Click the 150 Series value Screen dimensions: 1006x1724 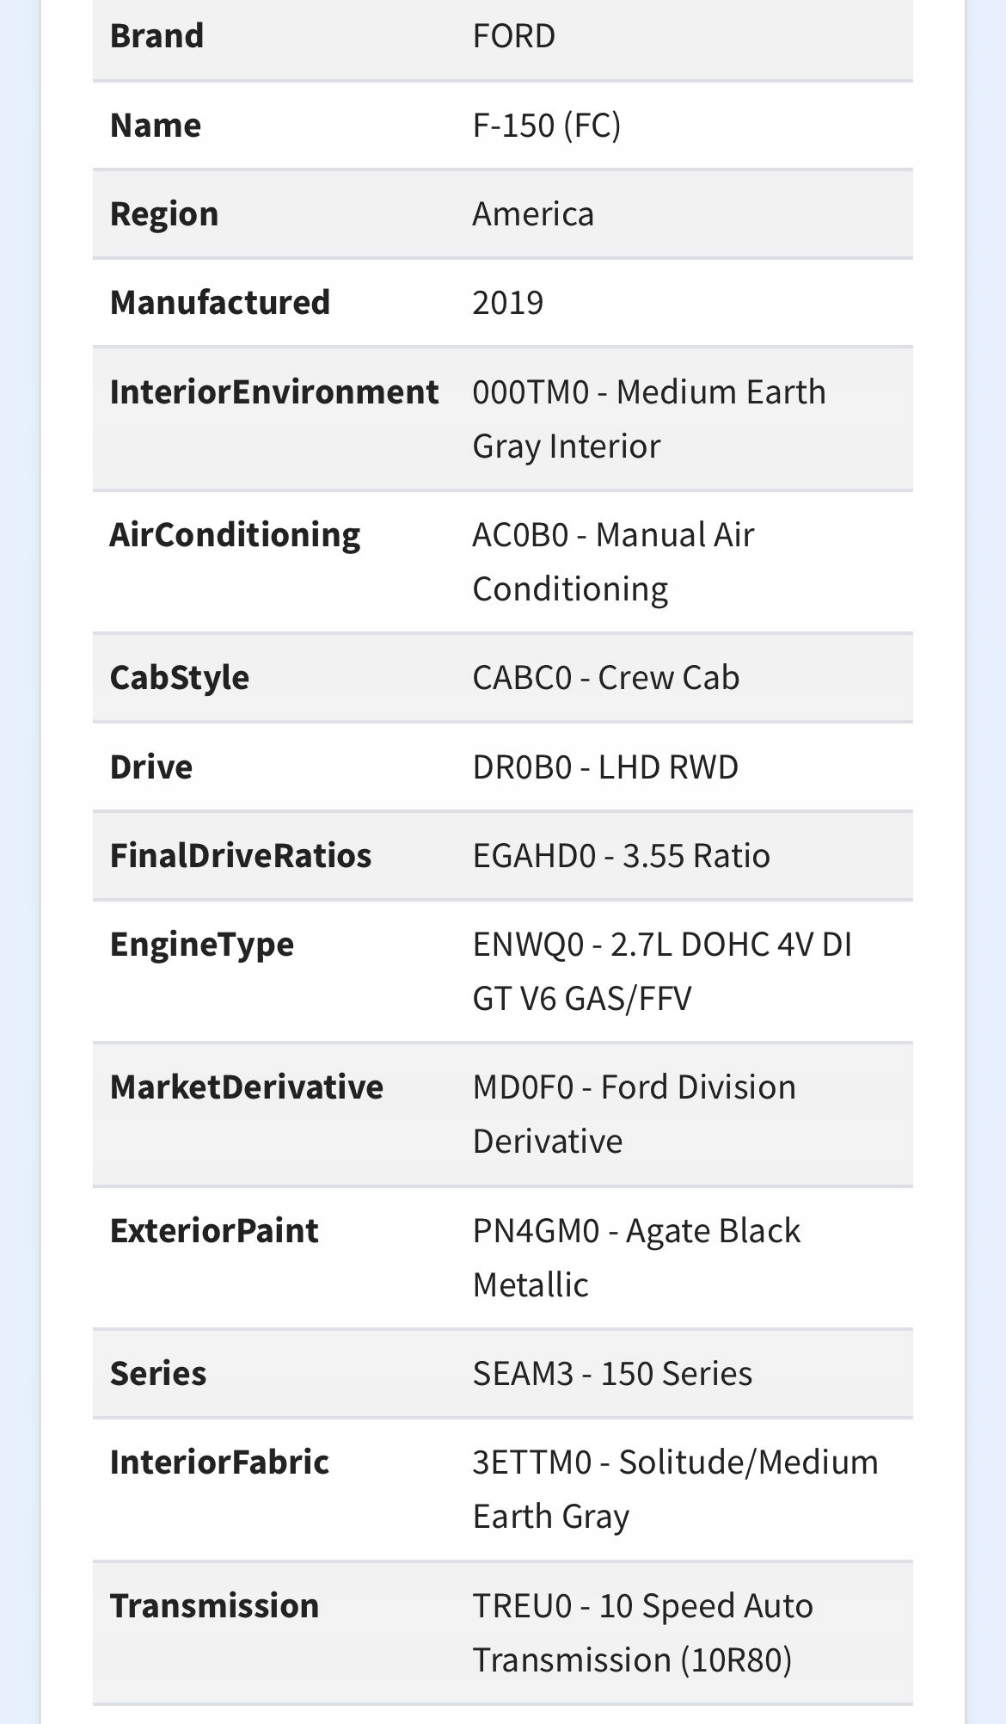[x=611, y=1374]
